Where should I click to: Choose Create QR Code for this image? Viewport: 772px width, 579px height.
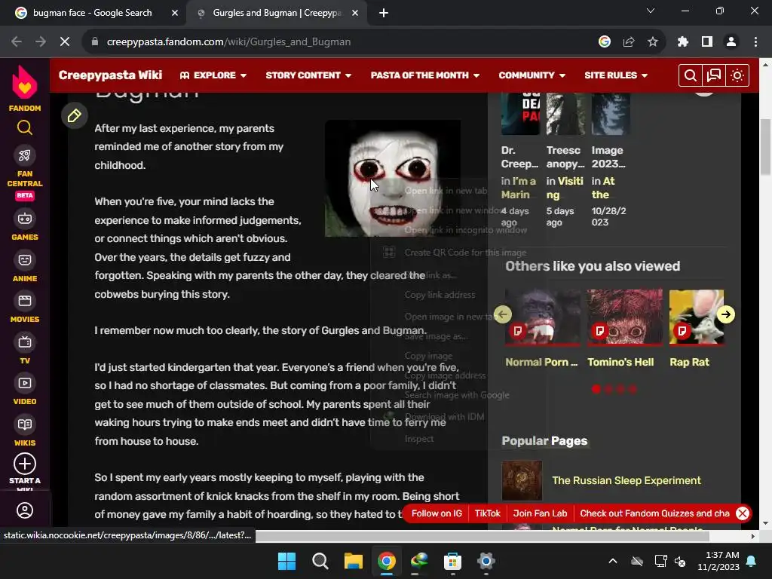coord(465,252)
